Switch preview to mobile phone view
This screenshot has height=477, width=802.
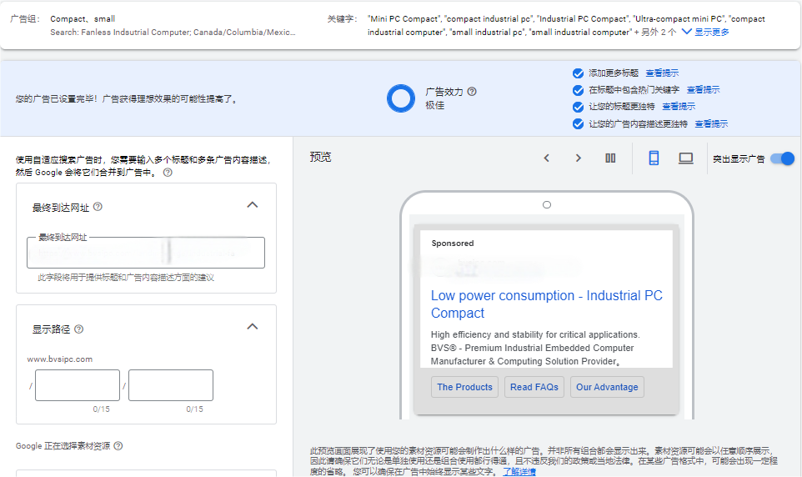pyautogui.click(x=654, y=158)
